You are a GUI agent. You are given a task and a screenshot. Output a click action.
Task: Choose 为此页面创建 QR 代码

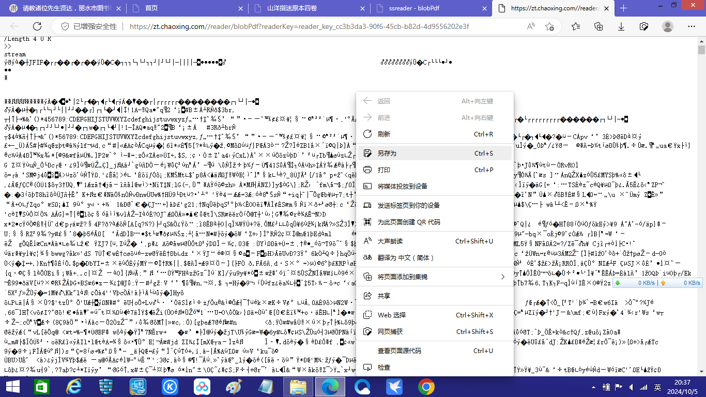pyautogui.click(x=435, y=222)
